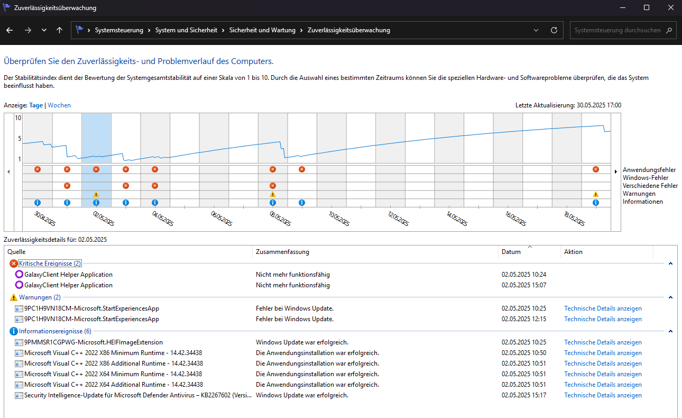Show technical details for the Security Intelligence-Update row

[x=603, y=395]
